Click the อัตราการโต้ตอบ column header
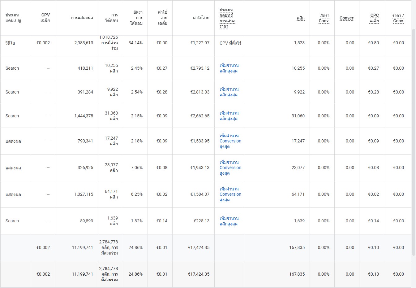This screenshot has width=416, height=288. coord(136,18)
